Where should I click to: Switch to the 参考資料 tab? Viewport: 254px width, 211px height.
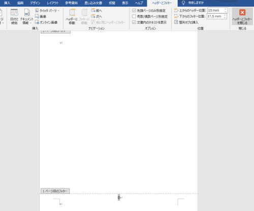(72, 3)
